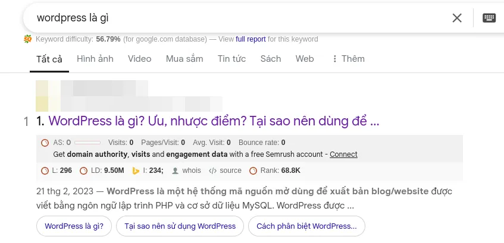Click the Pages/Visit: 0 metric
The height and width of the screenshot is (243, 504).
[x=163, y=143]
